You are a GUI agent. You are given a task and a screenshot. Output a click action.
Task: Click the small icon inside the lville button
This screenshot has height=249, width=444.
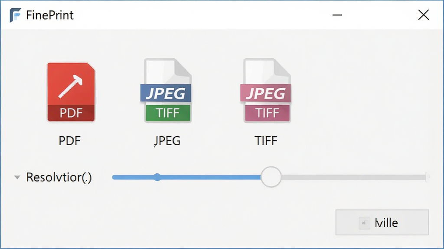coord(364,223)
